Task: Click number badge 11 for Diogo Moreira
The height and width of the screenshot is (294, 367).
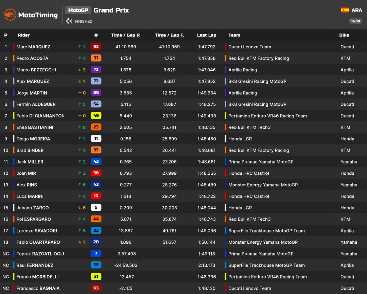Action: [x=96, y=138]
